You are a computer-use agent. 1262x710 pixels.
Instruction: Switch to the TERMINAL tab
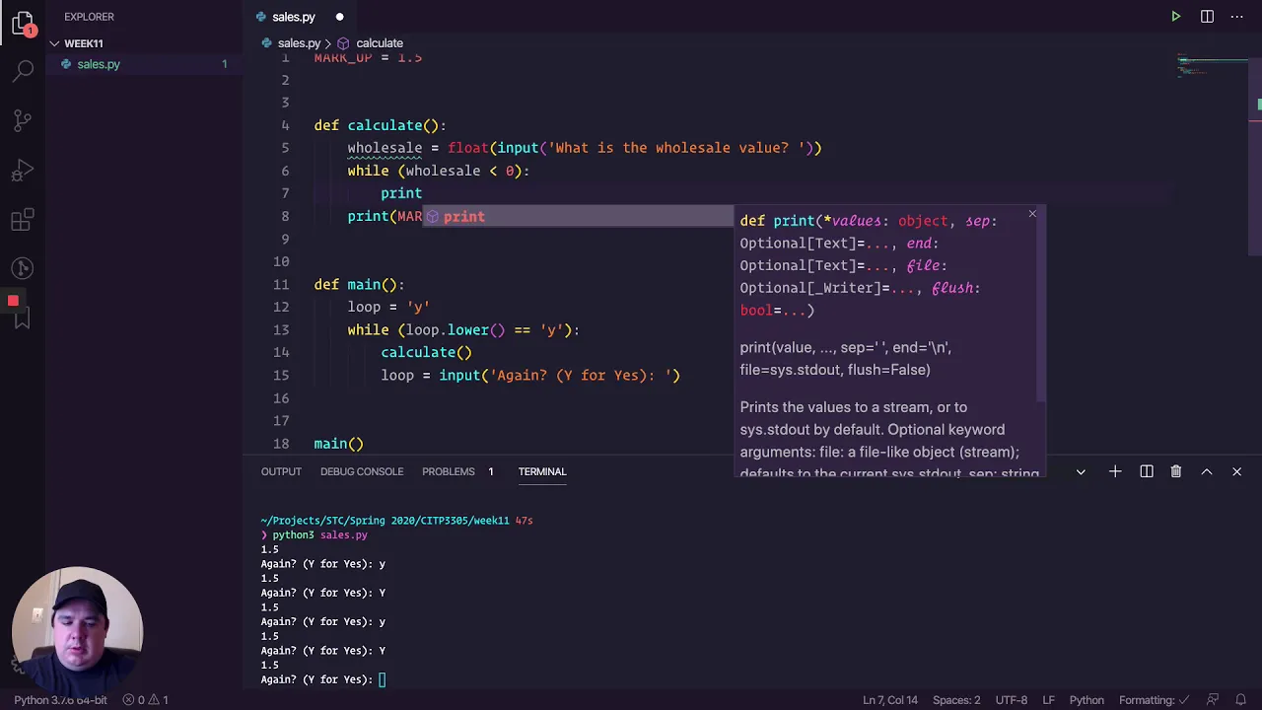pos(542,471)
